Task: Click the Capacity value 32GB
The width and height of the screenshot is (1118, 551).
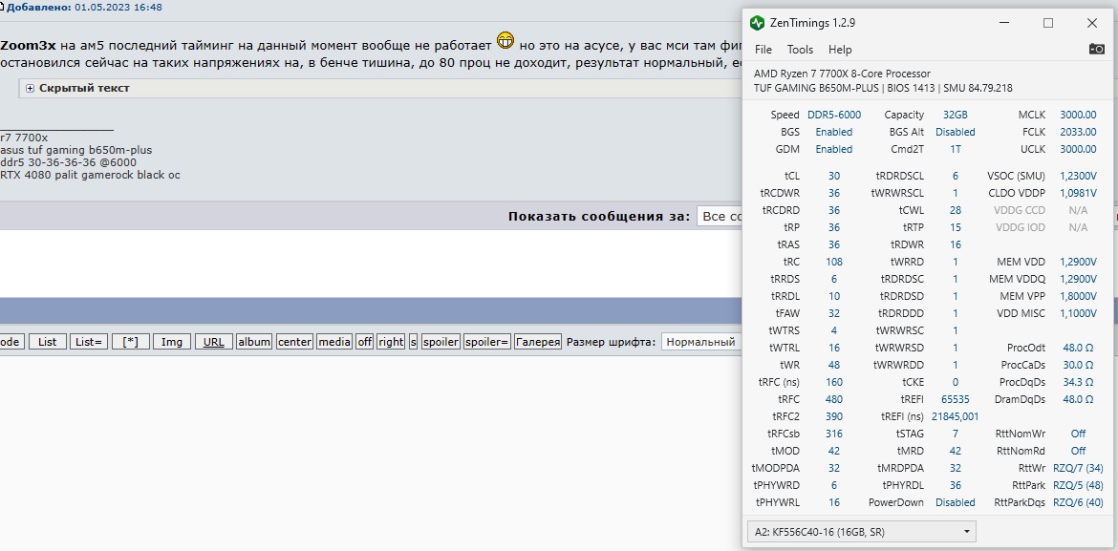Action: (x=956, y=115)
